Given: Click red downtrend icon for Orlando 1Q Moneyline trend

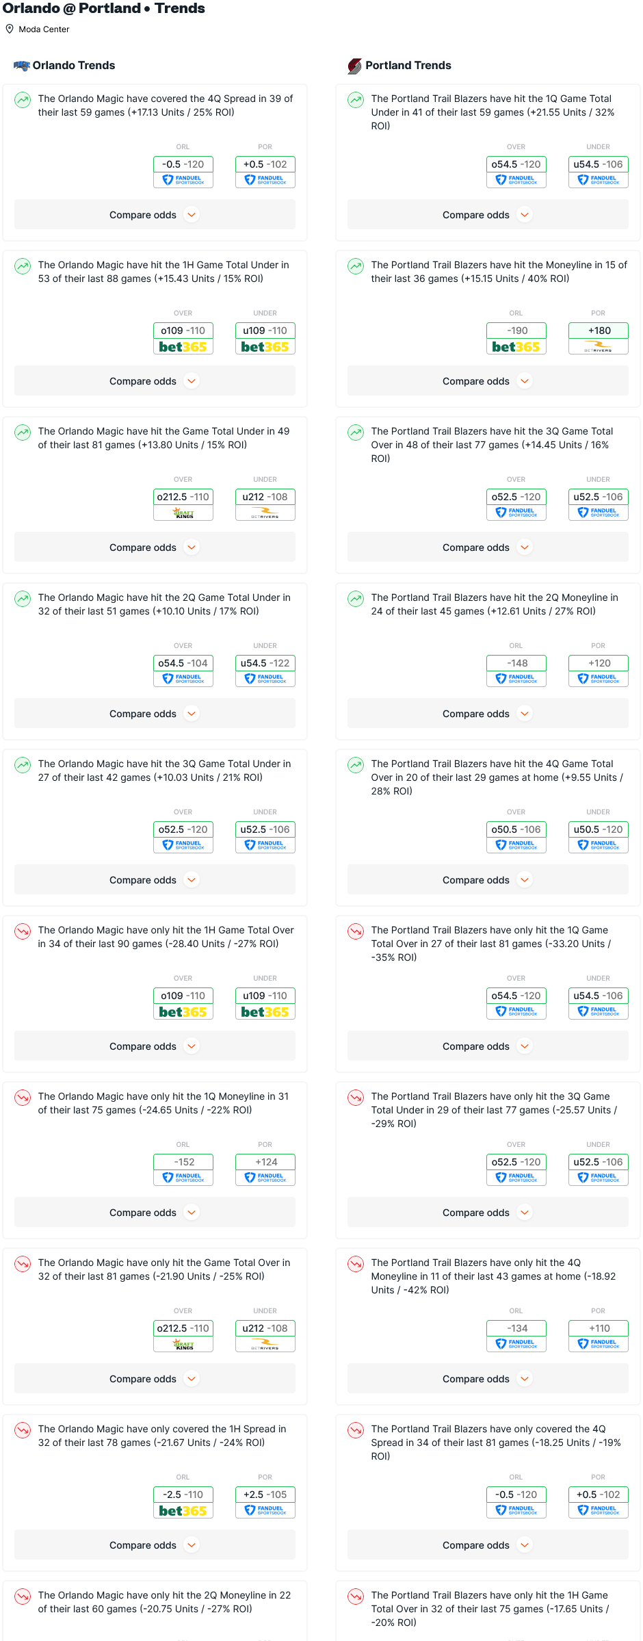Looking at the screenshot, I should coord(23,1098).
